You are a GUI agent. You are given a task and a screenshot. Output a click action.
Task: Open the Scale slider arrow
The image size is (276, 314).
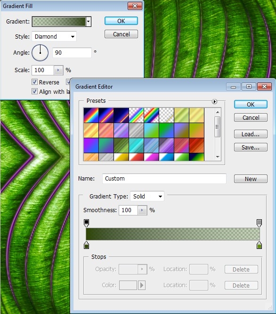58,70
